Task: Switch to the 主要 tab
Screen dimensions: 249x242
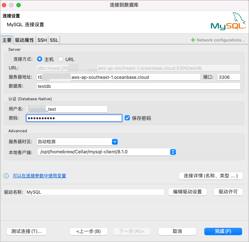Action: (x=7, y=40)
